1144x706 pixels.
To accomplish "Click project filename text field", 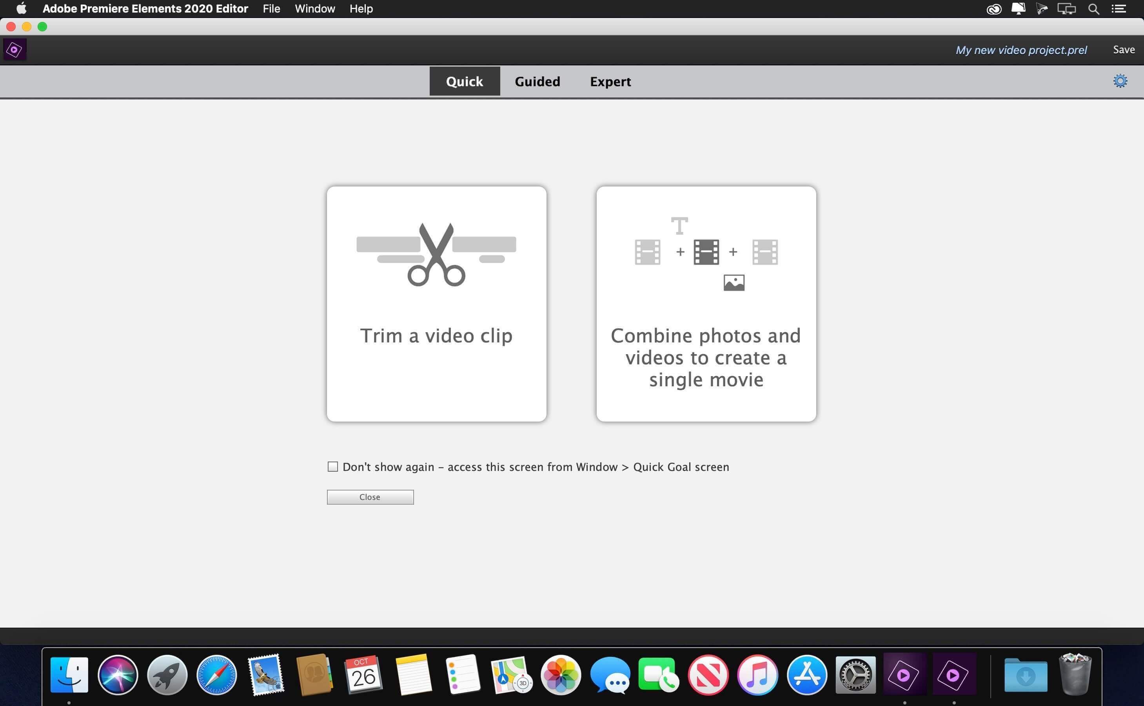I will 1021,49.
